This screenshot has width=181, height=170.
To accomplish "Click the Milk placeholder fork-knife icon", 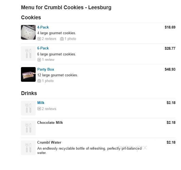I will (x=28, y=108).
